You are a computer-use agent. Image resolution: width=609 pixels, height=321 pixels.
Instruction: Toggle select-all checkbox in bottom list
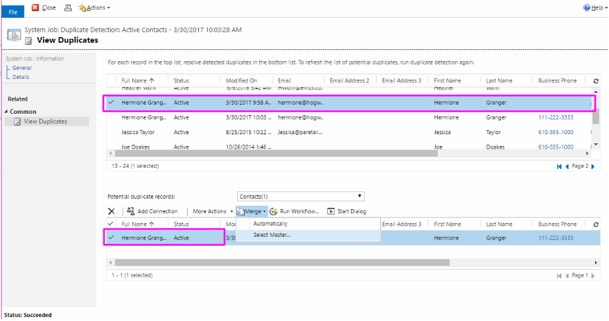coord(111,224)
